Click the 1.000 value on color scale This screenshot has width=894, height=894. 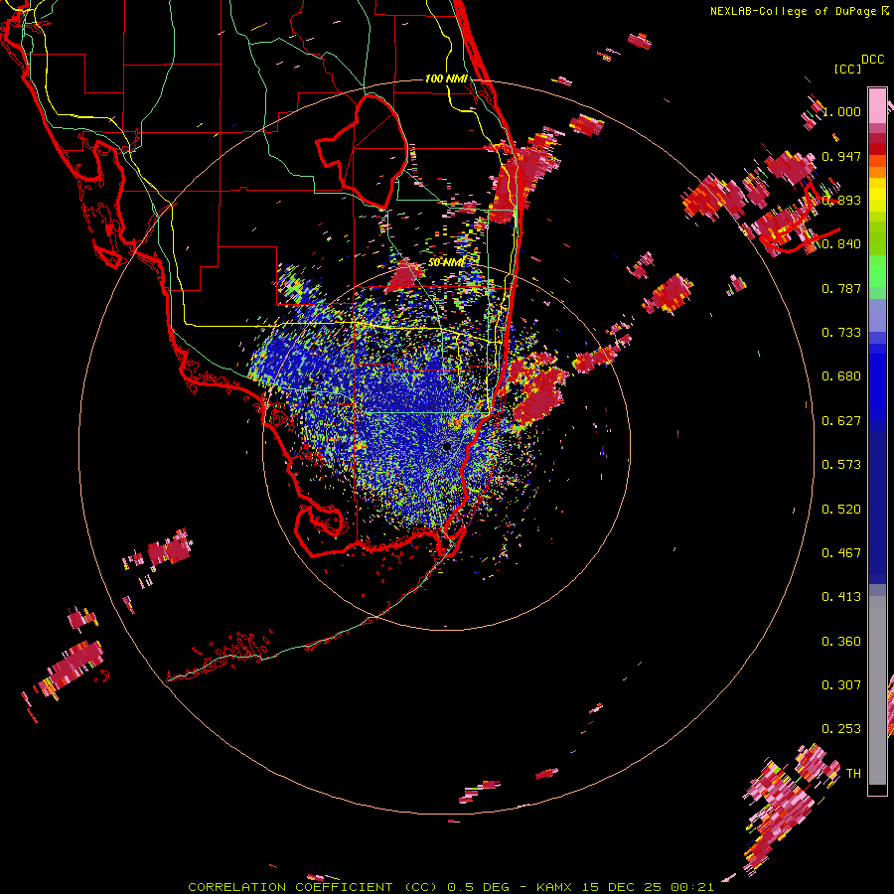pyautogui.click(x=841, y=111)
